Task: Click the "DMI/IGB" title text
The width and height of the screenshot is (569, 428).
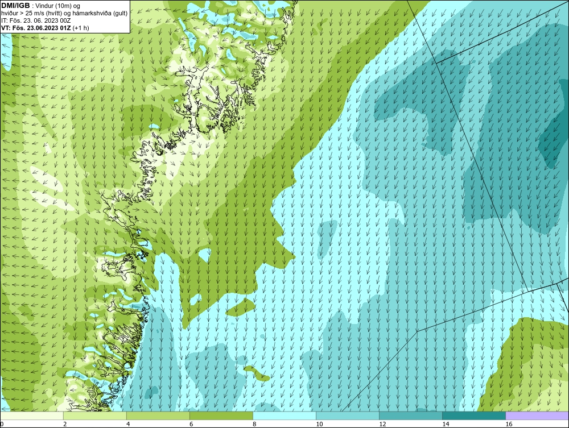Action: (x=15, y=6)
